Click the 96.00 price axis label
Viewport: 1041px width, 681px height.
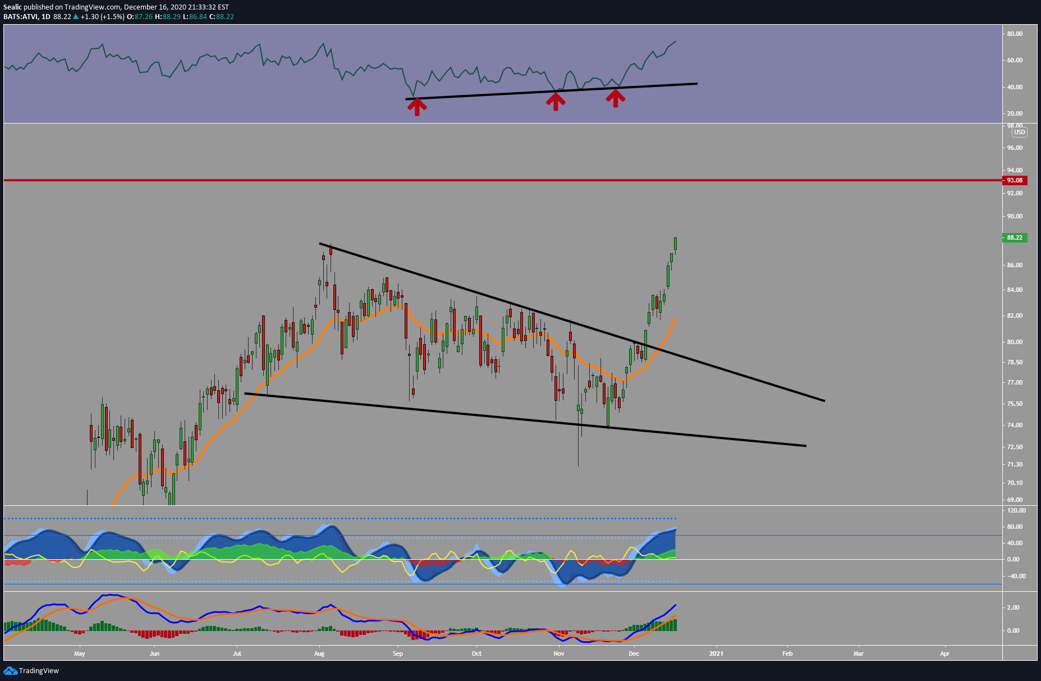[1015, 148]
